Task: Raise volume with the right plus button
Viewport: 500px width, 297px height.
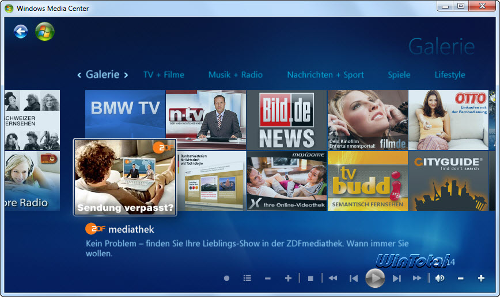Action: click(x=481, y=278)
